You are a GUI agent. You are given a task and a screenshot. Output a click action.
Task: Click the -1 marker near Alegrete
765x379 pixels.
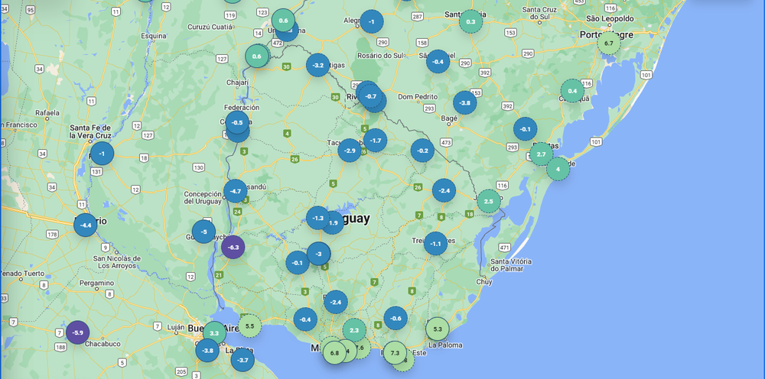coord(372,21)
